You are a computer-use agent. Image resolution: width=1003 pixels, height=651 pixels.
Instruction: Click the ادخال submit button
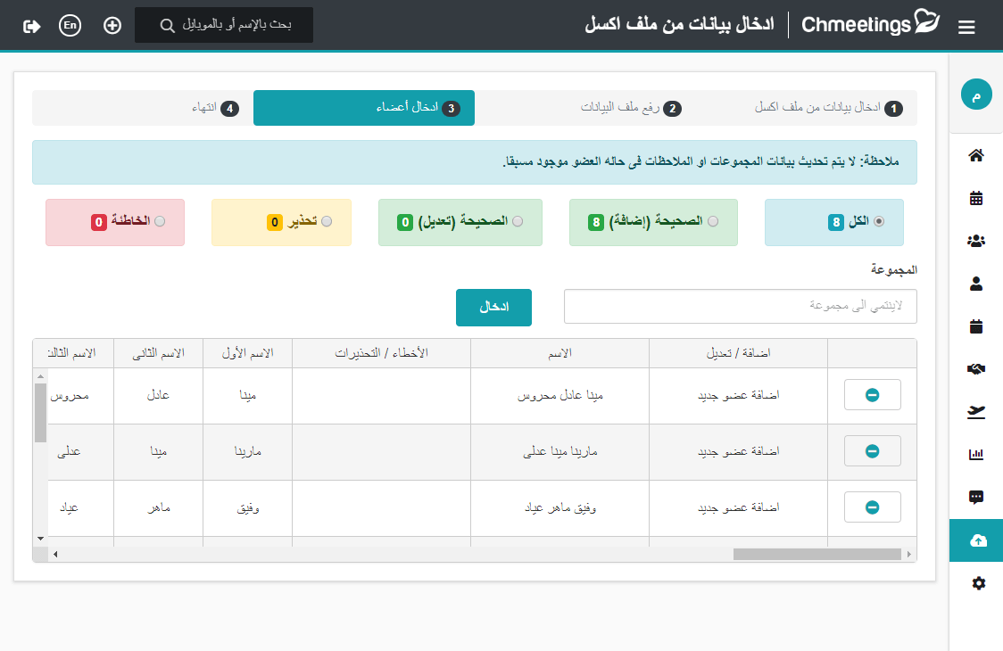click(x=493, y=308)
